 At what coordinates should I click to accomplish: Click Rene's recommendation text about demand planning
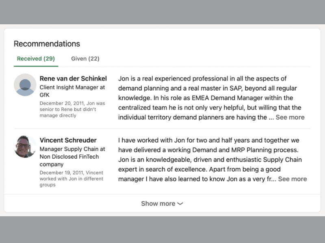click(x=209, y=98)
